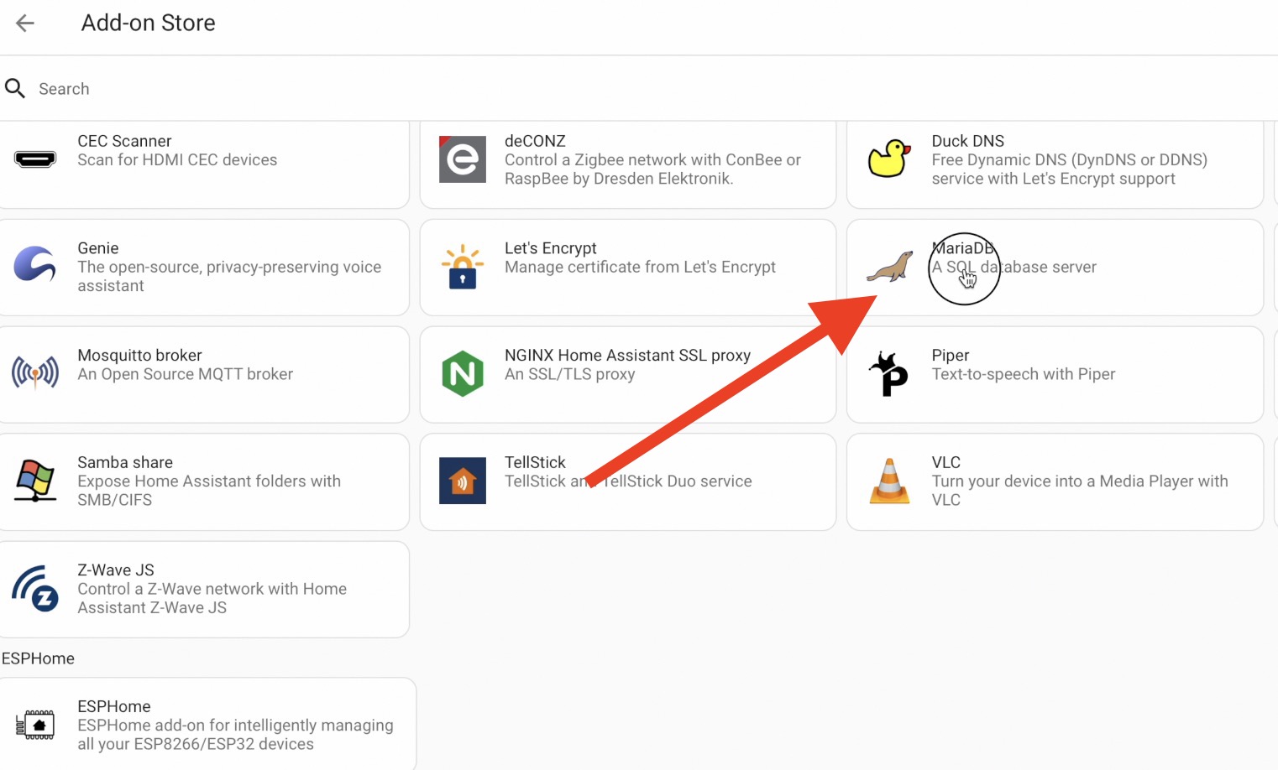Open the CEC Scanner add-on title

[124, 141]
